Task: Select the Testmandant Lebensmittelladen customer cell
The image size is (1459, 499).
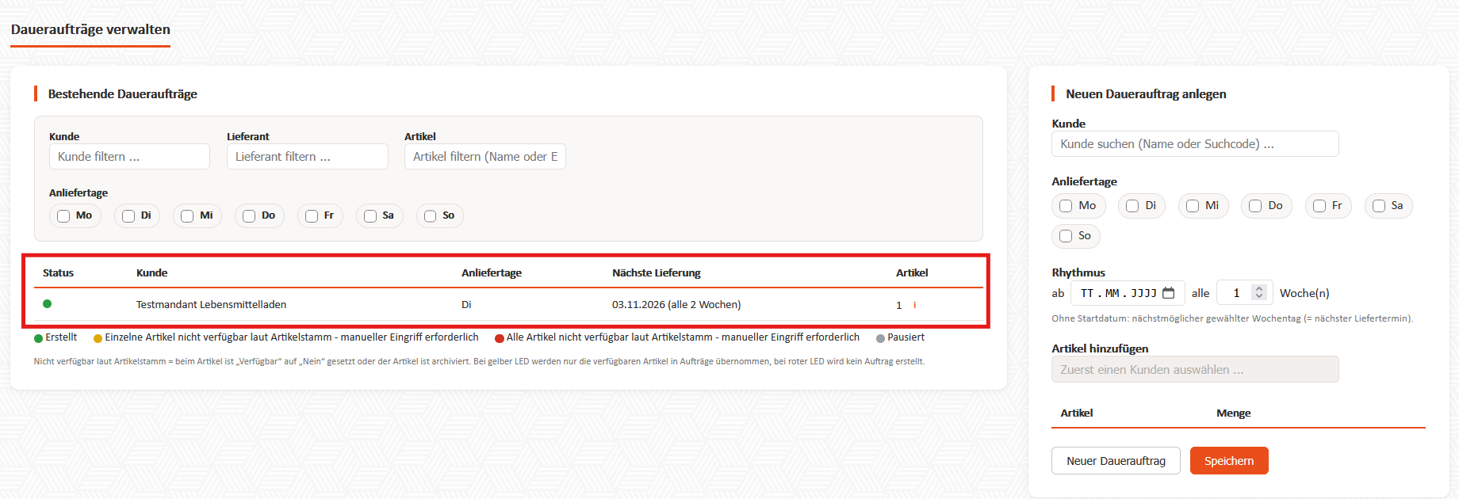Action: (x=211, y=305)
